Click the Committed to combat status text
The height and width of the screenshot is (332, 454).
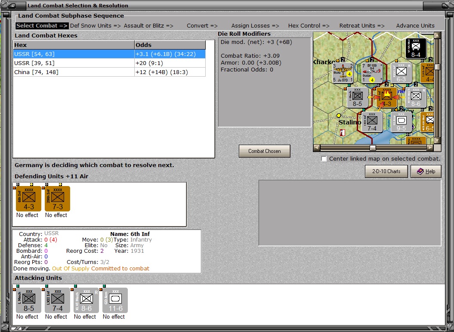click(120, 269)
